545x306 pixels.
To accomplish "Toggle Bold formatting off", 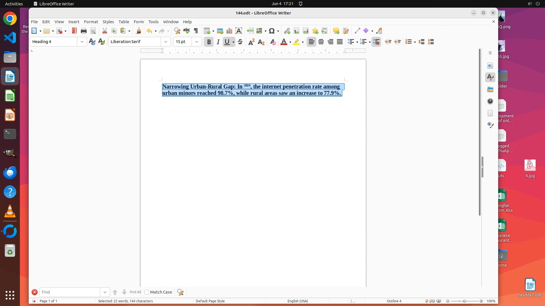I will click(209, 42).
